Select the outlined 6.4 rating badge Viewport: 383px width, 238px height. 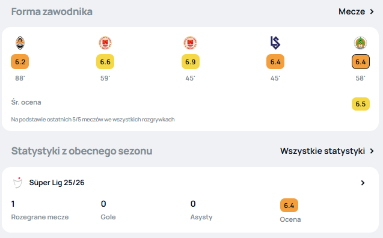tap(361, 62)
